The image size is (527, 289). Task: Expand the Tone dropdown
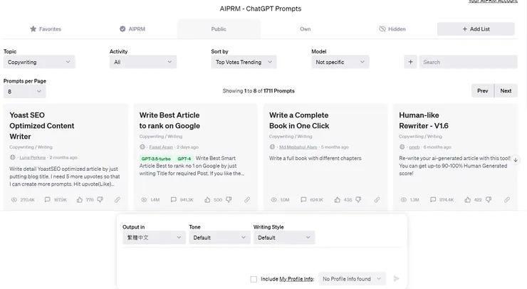click(219, 238)
